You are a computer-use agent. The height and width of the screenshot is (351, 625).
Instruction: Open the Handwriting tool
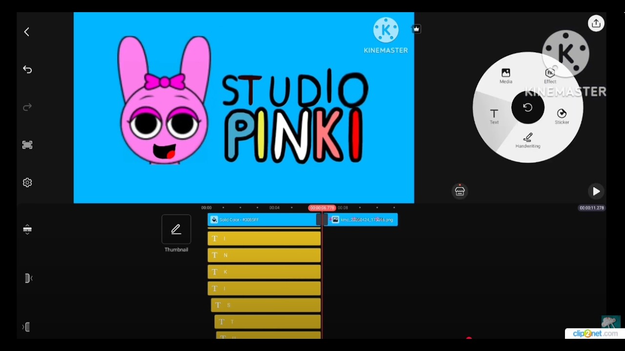tap(528, 140)
